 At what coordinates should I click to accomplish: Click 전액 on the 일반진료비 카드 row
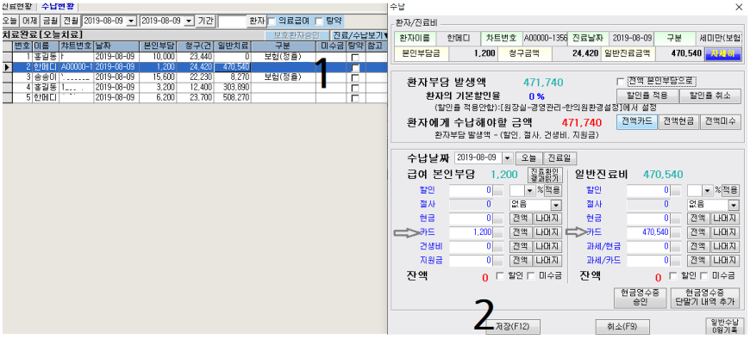pos(698,232)
